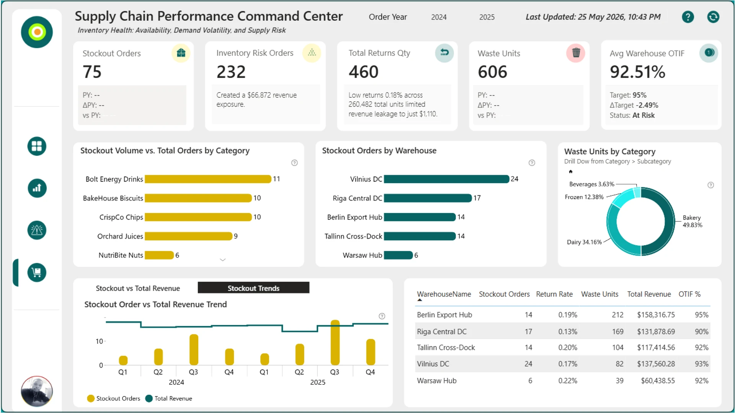Click the green circular dashboard logo
This screenshot has height=413, width=735.
[x=37, y=32]
